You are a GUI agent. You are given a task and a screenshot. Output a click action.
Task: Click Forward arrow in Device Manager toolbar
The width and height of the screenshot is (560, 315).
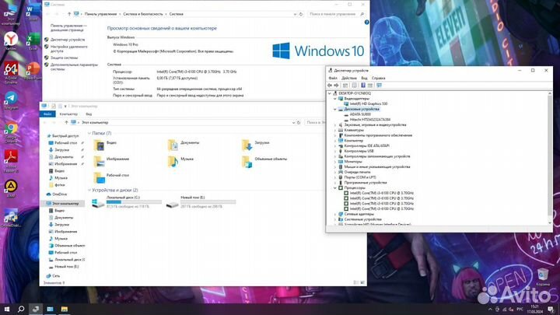point(336,86)
